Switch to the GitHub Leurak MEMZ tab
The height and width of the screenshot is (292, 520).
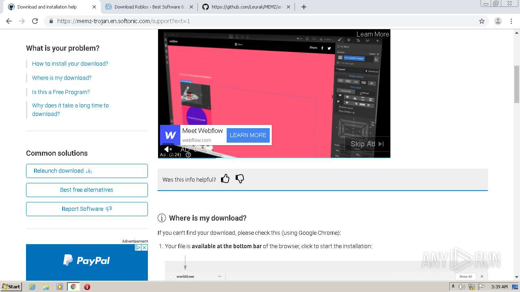(x=246, y=7)
